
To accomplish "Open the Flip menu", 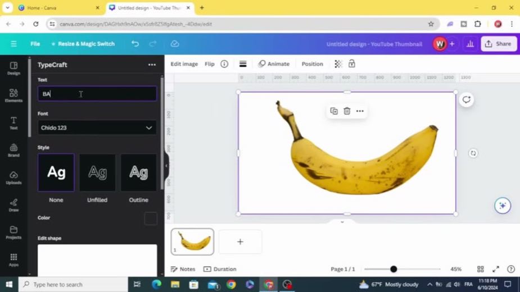I will pyautogui.click(x=210, y=63).
